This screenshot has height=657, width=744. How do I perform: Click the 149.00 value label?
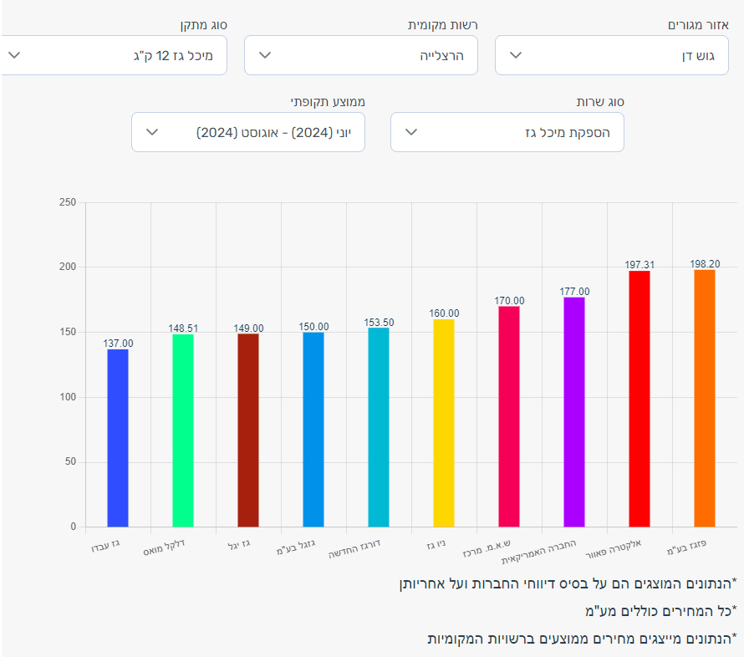pyautogui.click(x=248, y=328)
